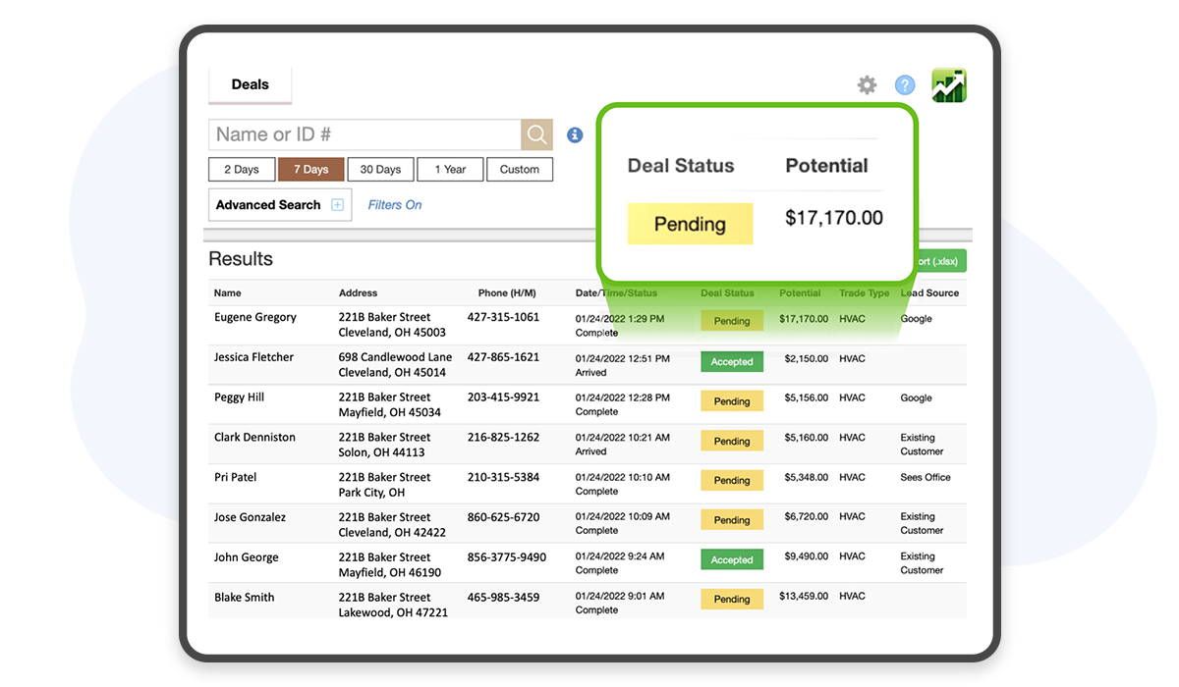Open the Eugene Gregory deal row
The width and height of the screenshot is (1179, 687).
point(255,318)
